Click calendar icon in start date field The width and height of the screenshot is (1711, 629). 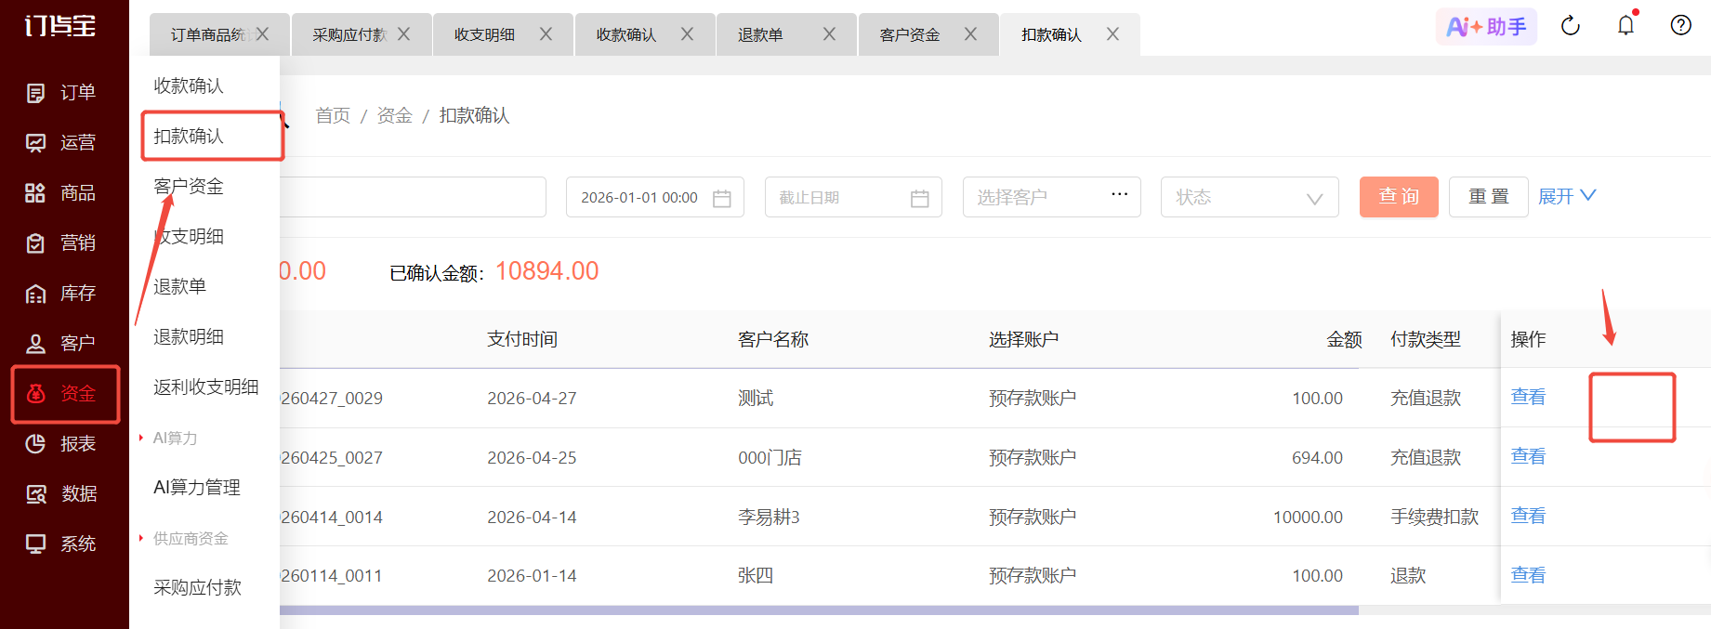coord(722,198)
